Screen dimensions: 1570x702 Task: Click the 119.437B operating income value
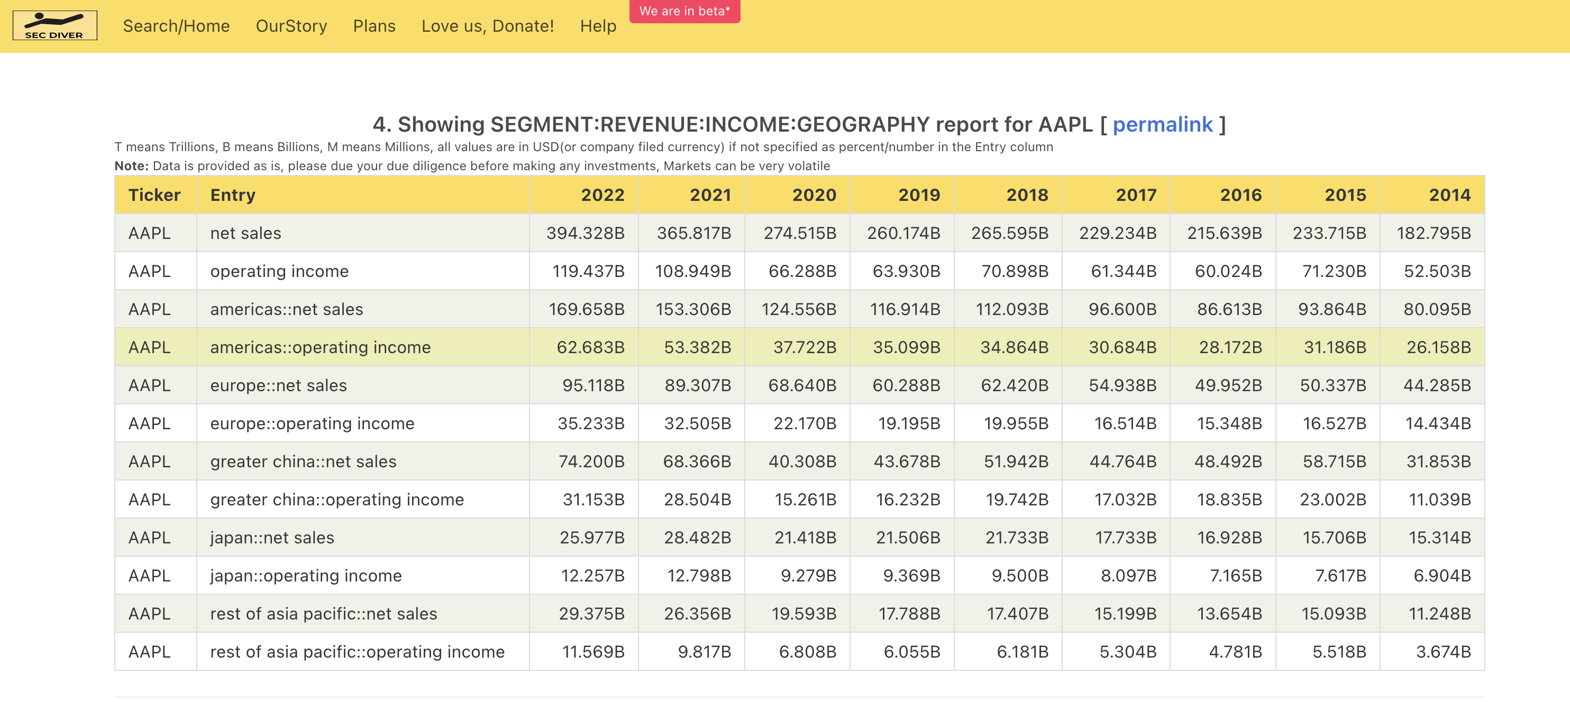pyautogui.click(x=588, y=271)
